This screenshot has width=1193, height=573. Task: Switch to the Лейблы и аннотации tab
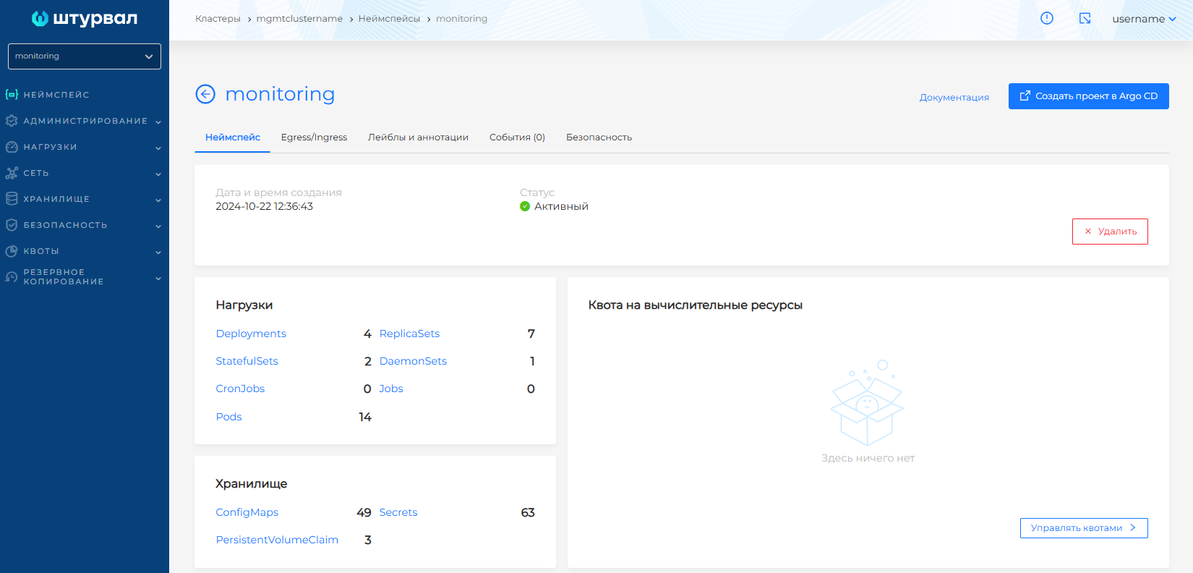tap(418, 137)
